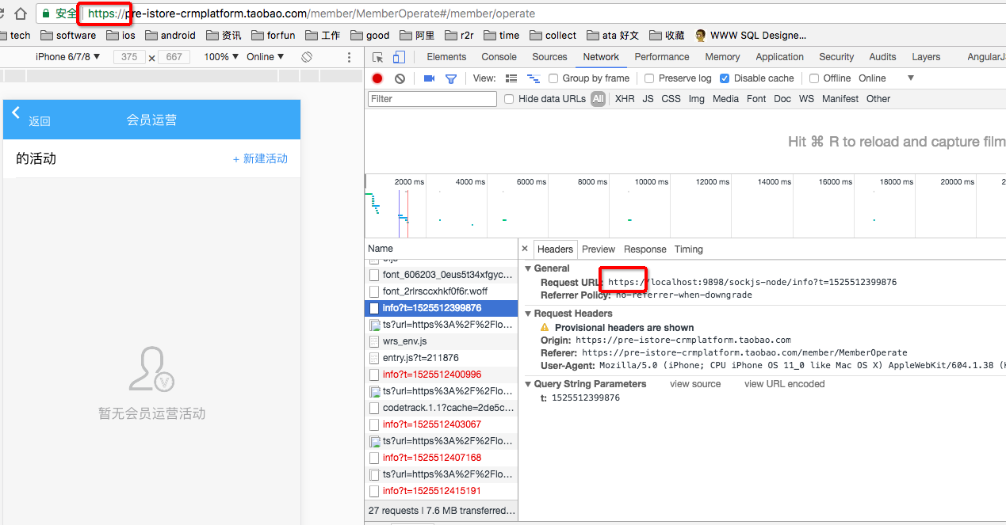Click the device width field 375

tap(129, 57)
